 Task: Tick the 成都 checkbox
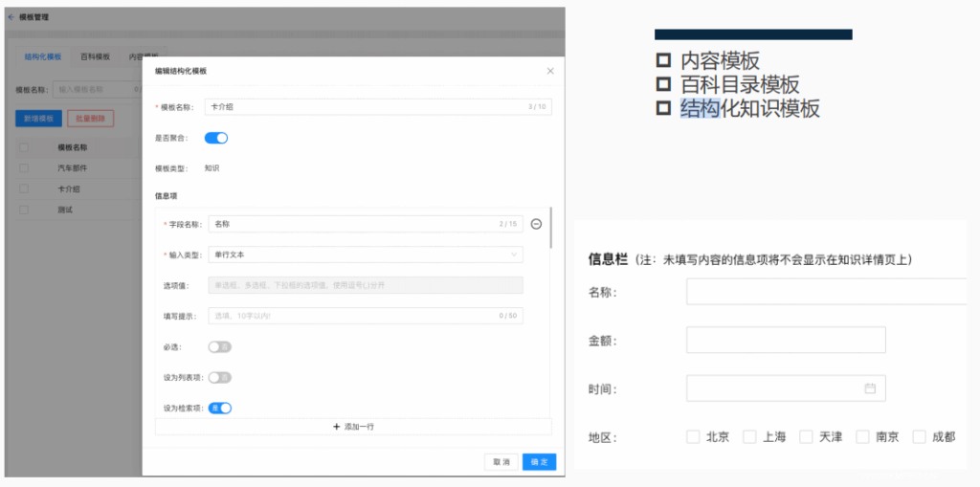coord(919,437)
